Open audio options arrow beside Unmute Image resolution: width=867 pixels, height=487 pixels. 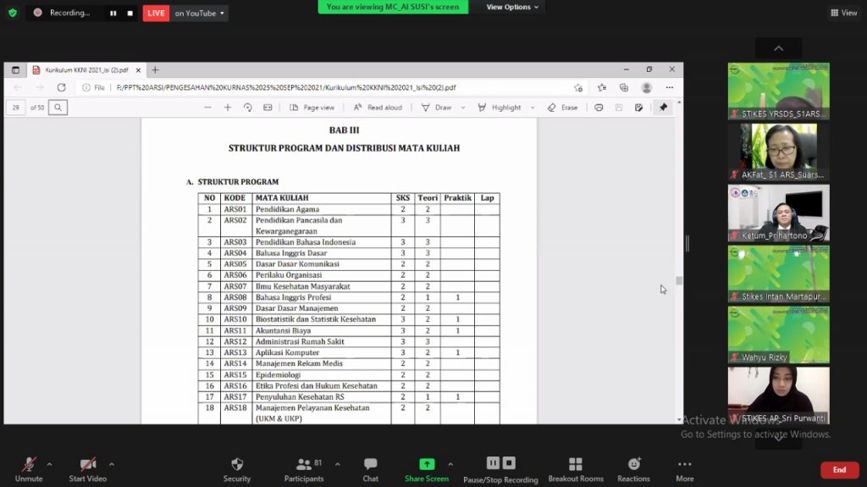(x=49, y=464)
